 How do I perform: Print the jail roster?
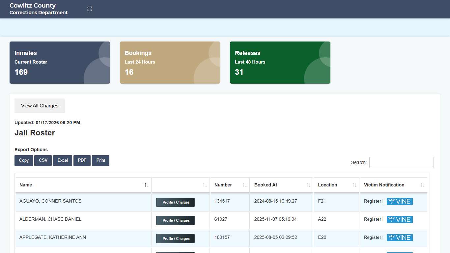pos(100,160)
